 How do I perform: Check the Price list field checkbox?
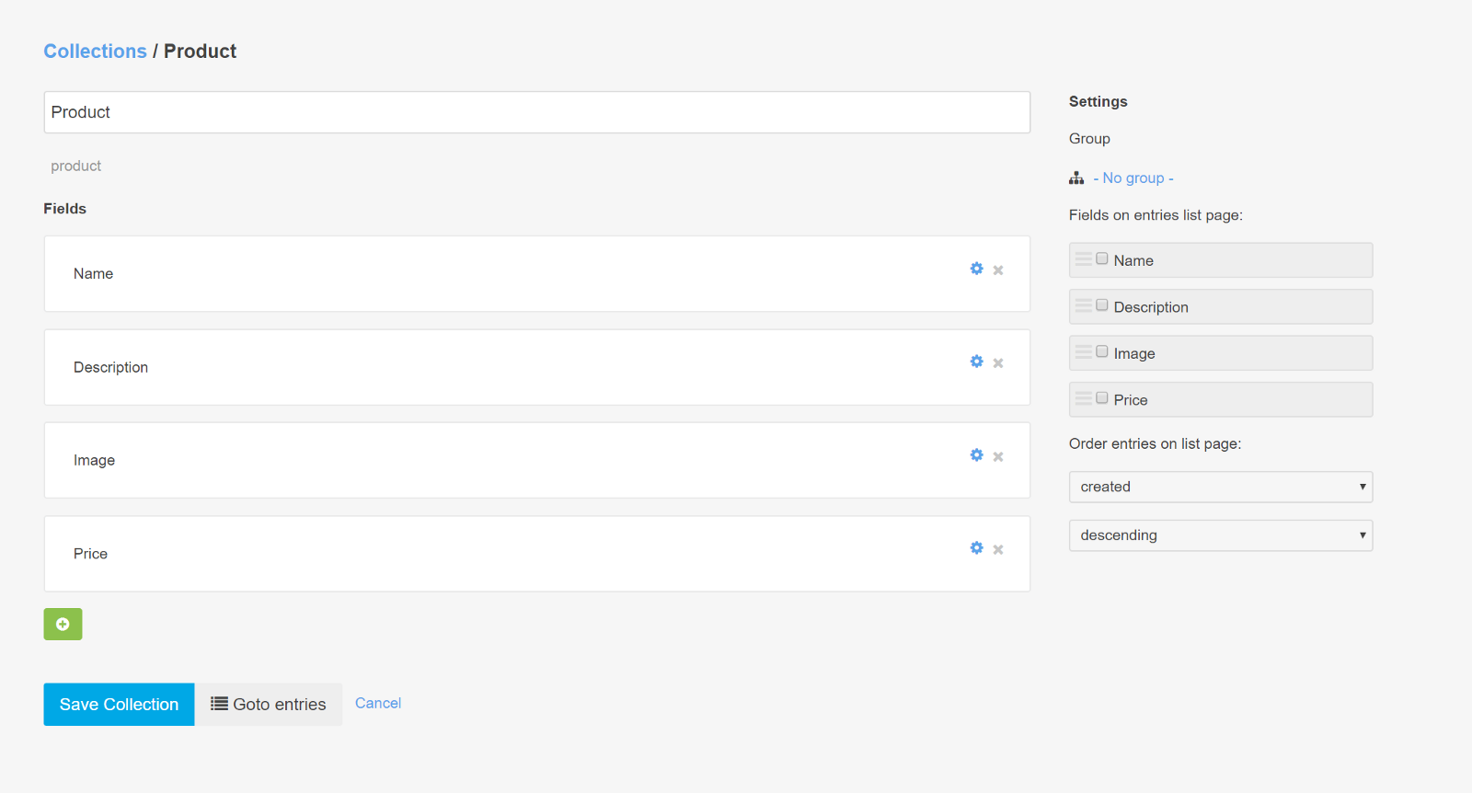tap(1102, 398)
